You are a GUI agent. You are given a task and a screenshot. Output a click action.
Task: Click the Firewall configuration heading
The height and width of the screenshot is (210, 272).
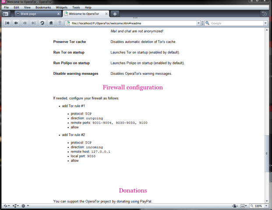coord(133,87)
